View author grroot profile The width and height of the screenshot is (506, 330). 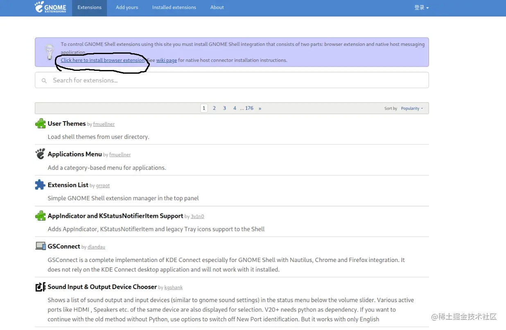(x=103, y=185)
